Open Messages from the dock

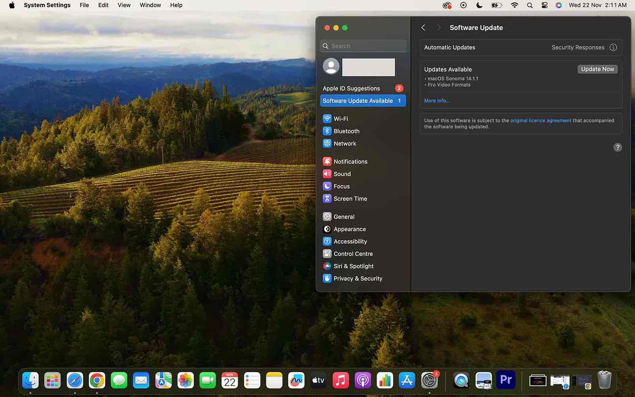(119, 381)
